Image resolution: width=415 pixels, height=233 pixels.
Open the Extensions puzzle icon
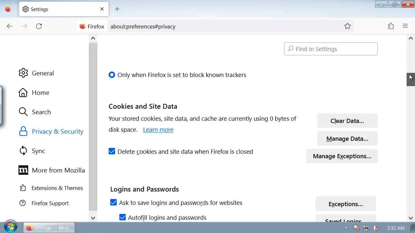(x=391, y=26)
